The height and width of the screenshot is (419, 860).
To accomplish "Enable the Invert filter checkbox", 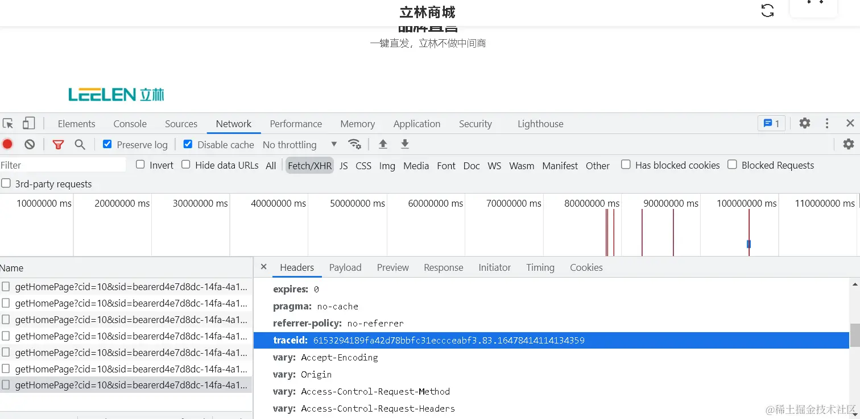I will pos(140,165).
